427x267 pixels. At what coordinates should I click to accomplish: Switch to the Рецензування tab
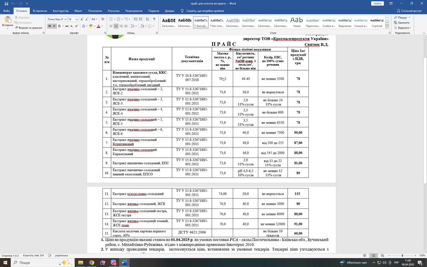coord(134,11)
